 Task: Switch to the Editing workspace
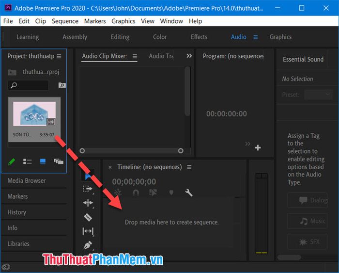(120, 37)
